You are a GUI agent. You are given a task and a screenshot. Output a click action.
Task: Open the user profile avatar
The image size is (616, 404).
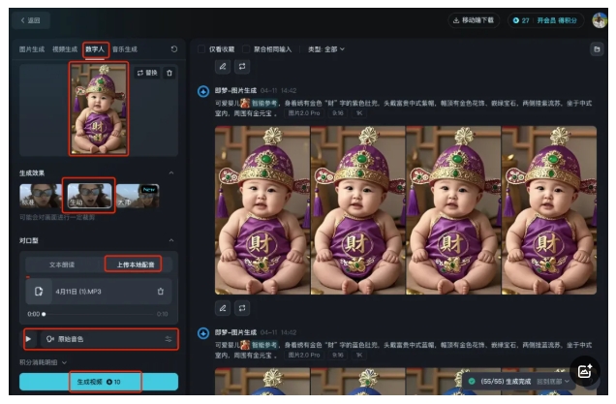(x=600, y=20)
